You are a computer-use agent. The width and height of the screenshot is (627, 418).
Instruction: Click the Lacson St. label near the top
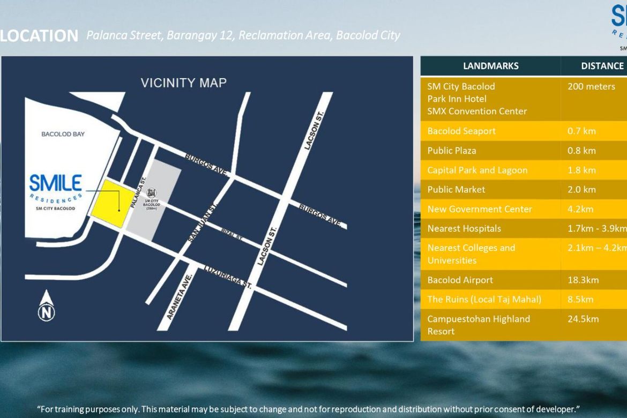coord(314,130)
